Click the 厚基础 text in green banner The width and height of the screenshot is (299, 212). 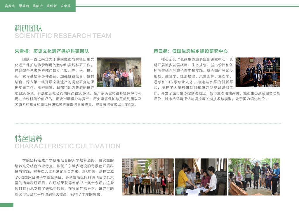coord(24,6)
